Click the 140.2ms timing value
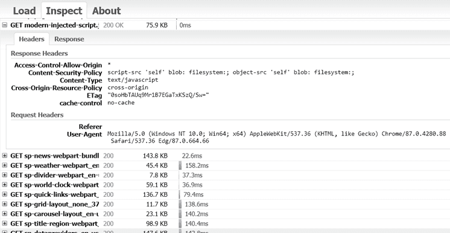The image size is (450, 233). [x=197, y=214]
